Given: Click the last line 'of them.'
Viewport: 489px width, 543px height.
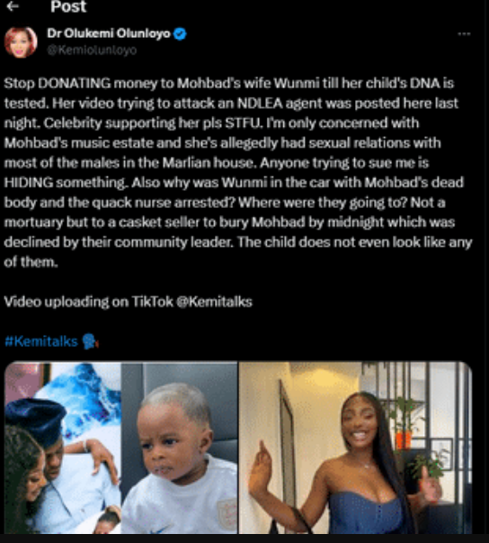Looking at the screenshot, I should 31,262.
